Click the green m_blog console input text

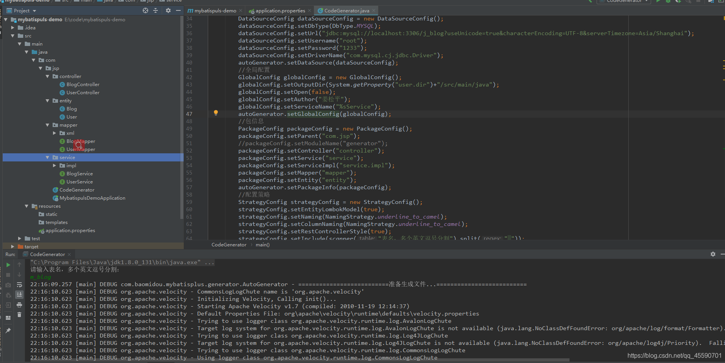point(41,277)
